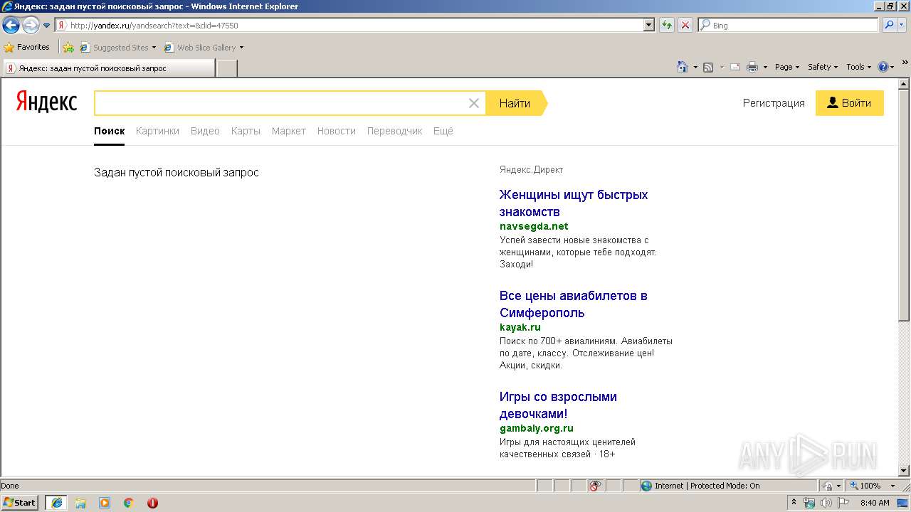Start a Bing search with the magnifier icon
The height and width of the screenshot is (512, 911).
click(889, 25)
